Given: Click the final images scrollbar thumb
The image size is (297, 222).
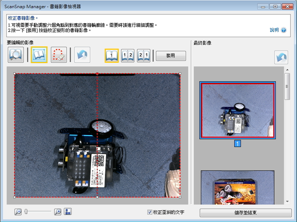Looking at the screenshot, I should (287, 87).
